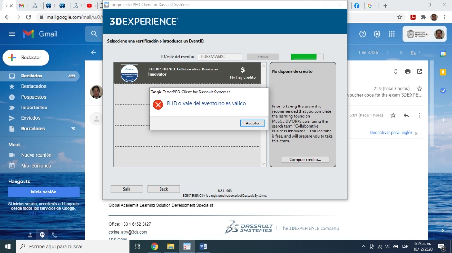452x253 pixels.
Task: Click Chrome back navigation arrow
Action: click(7, 17)
